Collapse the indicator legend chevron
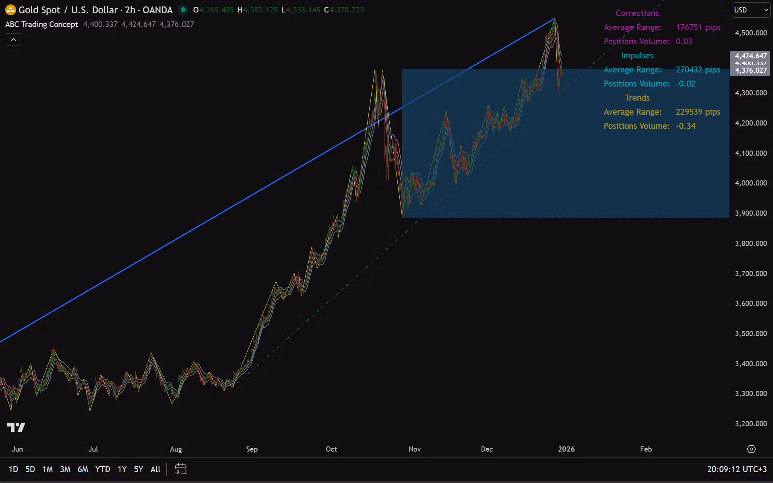Image resolution: width=773 pixels, height=483 pixels. pos(13,39)
